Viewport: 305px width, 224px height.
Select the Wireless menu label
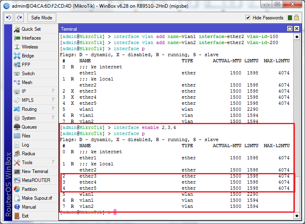point(30,47)
